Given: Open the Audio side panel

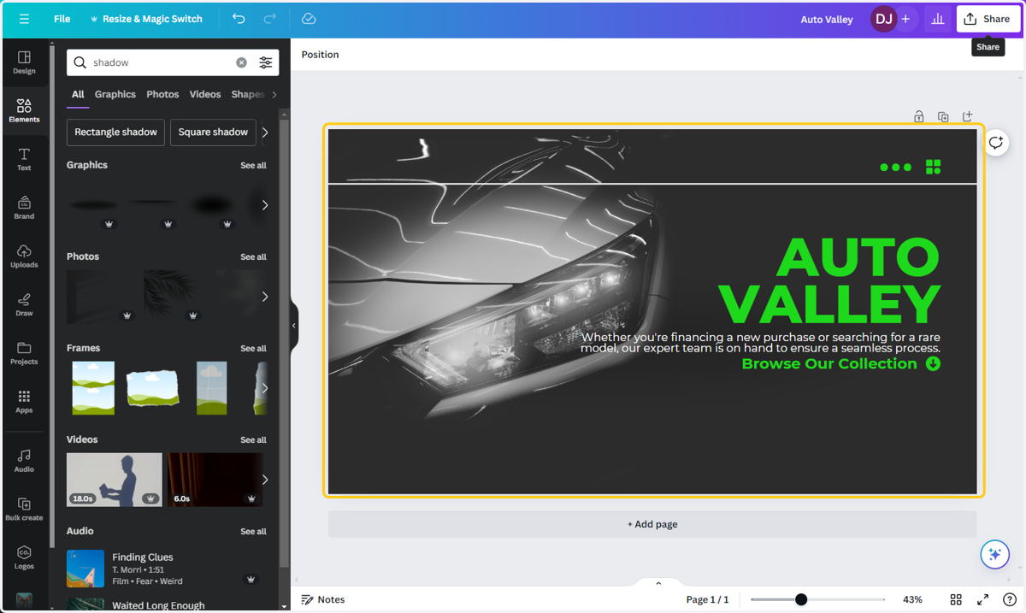Looking at the screenshot, I should (24, 461).
